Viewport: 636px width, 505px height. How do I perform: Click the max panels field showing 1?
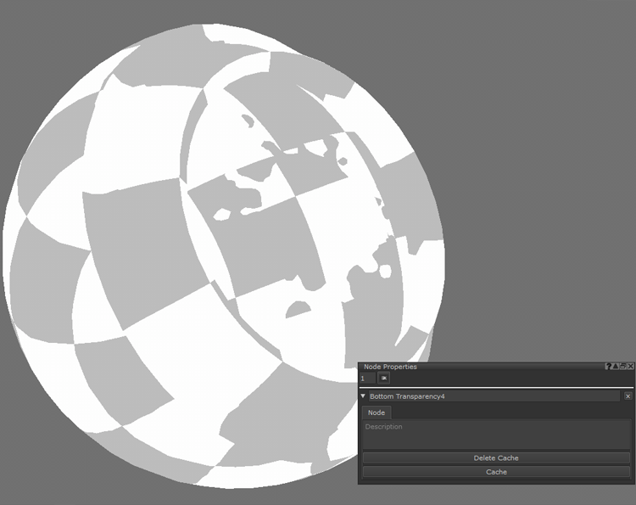(367, 378)
